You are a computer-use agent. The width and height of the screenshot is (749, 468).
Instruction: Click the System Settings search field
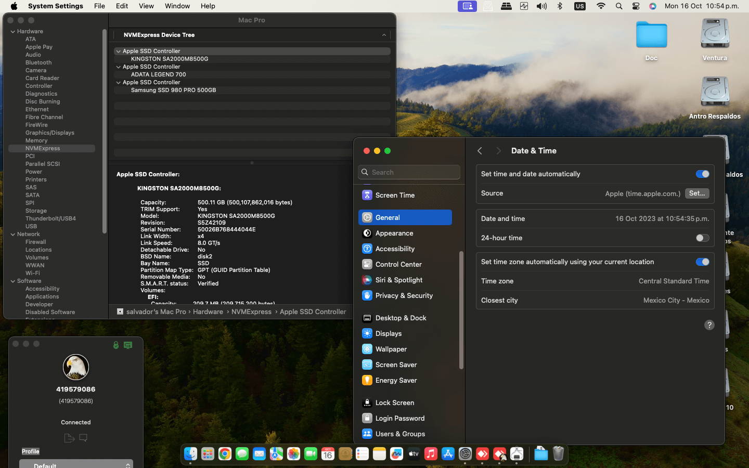click(x=414, y=172)
